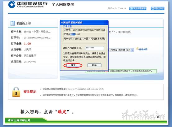Click the X icon on 退出支付 button
Screen dimensions: 172x127
point(153,8)
